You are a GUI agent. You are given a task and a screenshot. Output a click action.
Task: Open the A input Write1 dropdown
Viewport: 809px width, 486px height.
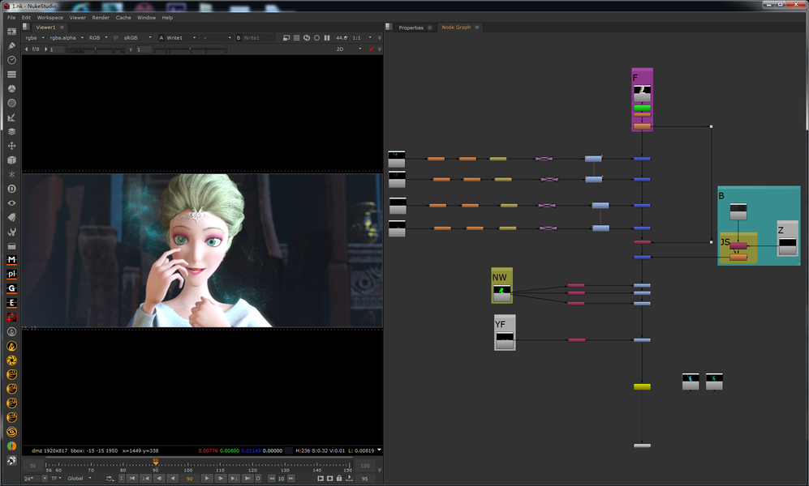pyautogui.click(x=181, y=37)
